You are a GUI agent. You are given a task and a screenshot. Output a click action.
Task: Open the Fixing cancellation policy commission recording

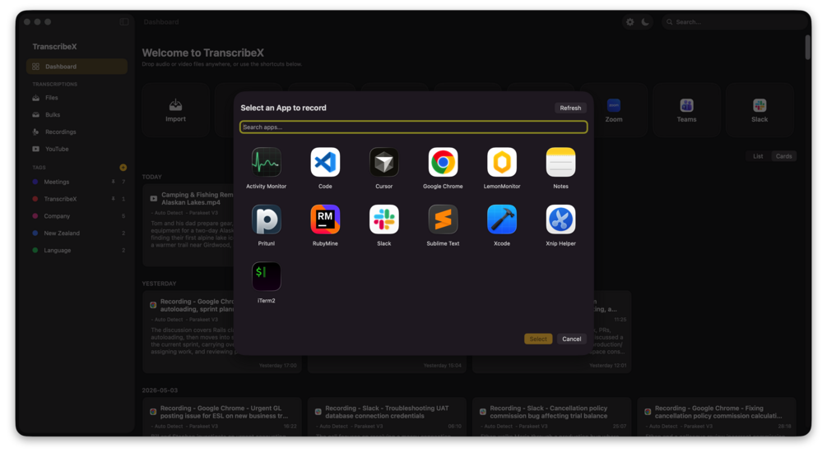(717, 417)
